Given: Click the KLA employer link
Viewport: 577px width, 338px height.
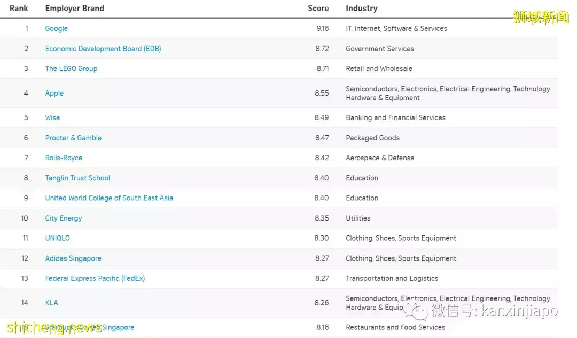Looking at the screenshot, I should pos(51,303).
